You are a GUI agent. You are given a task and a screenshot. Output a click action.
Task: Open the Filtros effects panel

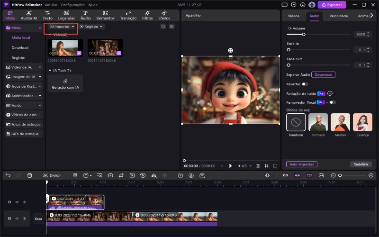click(x=147, y=15)
